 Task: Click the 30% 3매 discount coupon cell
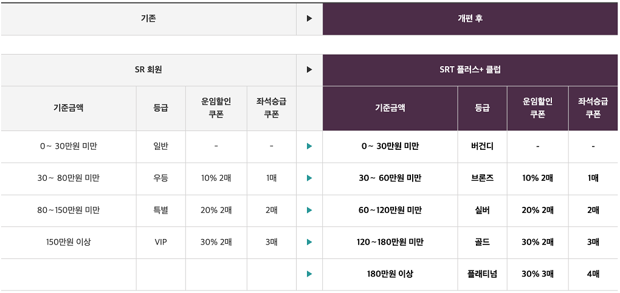click(537, 274)
